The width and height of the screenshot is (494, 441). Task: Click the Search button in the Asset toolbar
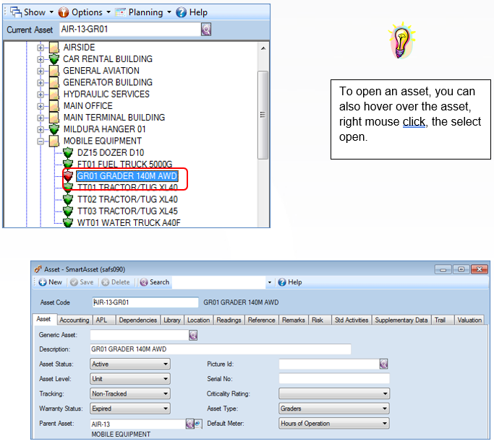(x=155, y=282)
